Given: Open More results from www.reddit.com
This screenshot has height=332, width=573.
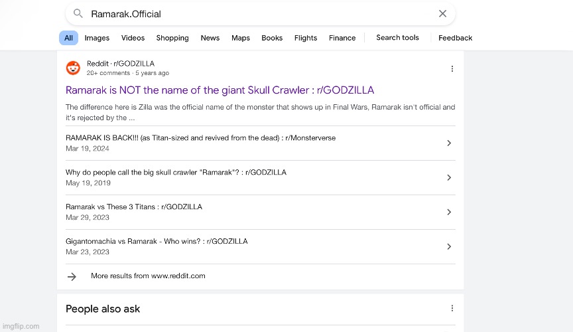Looking at the screenshot, I should pos(148,276).
